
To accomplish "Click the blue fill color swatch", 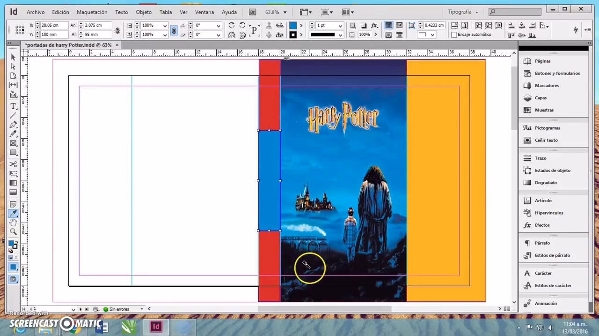I will [292, 25].
